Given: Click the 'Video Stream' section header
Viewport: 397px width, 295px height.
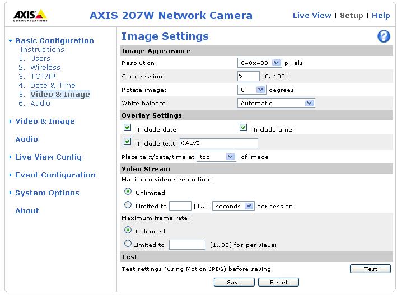Looking at the screenshot, I should pos(146,169).
